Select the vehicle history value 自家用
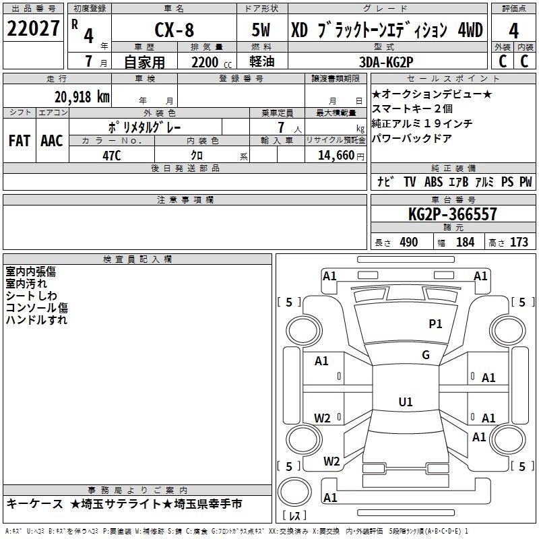Viewport: 539px width, 539px height. point(145,62)
